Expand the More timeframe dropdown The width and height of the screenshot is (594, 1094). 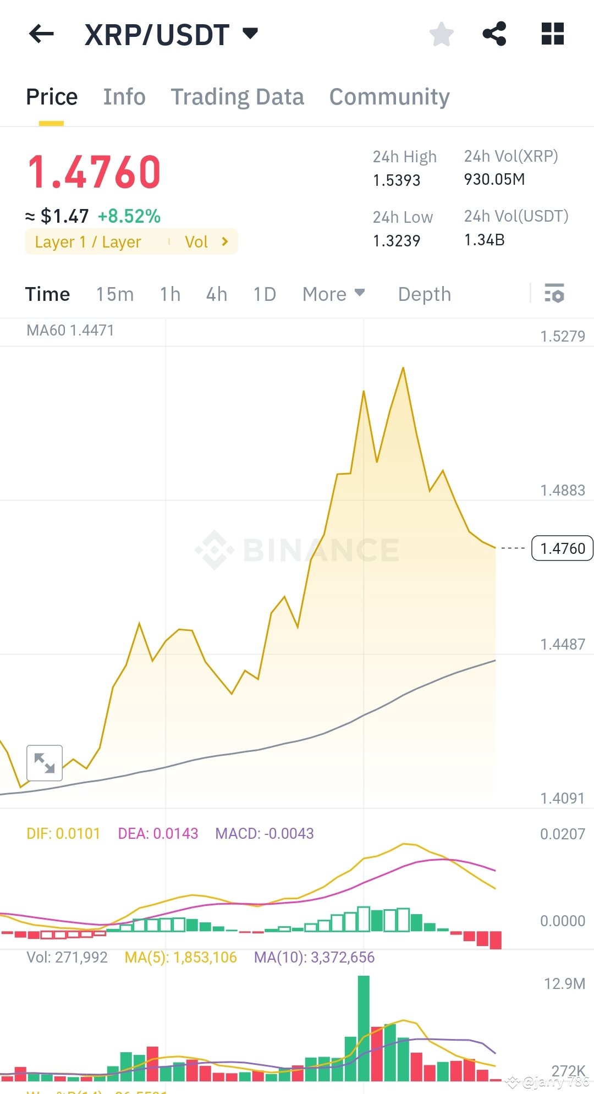[333, 294]
